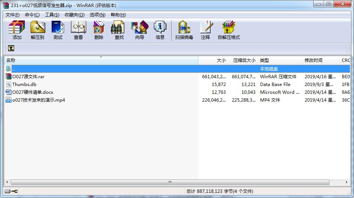354x198 pixels.
Task: Click the O027硬件清单.docx Word icon
Action: tap(8, 92)
